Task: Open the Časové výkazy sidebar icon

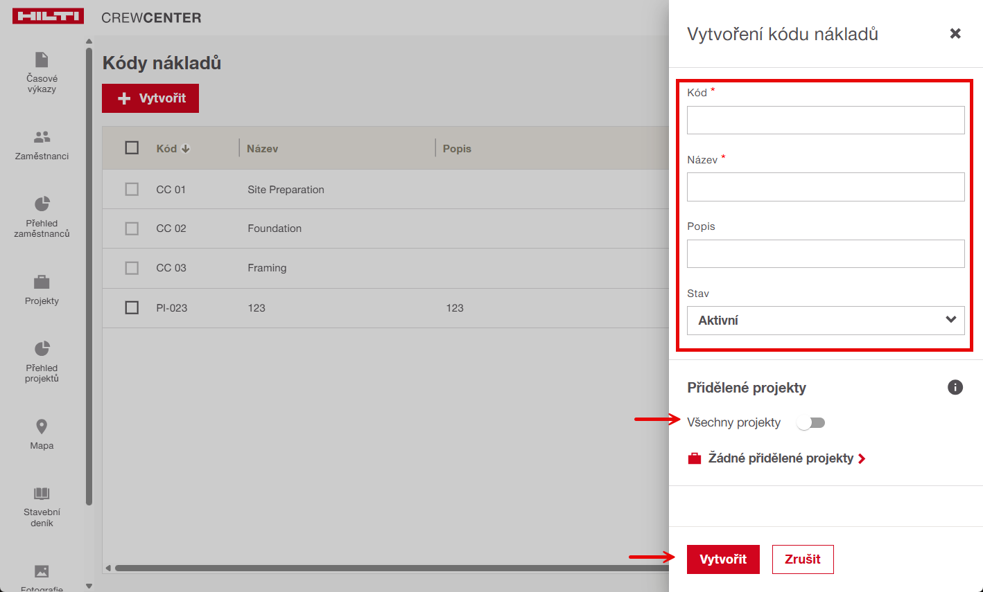Action: (x=42, y=60)
